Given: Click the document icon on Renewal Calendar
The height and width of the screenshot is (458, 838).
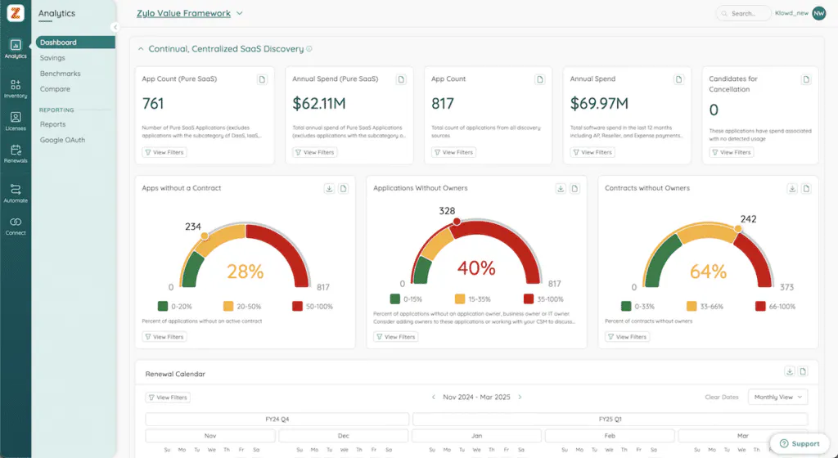Looking at the screenshot, I should pos(803,371).
